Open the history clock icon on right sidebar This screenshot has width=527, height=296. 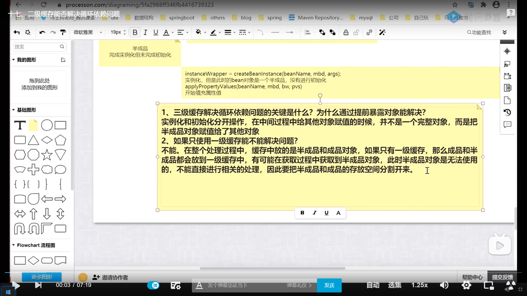(x=507, y=112)
